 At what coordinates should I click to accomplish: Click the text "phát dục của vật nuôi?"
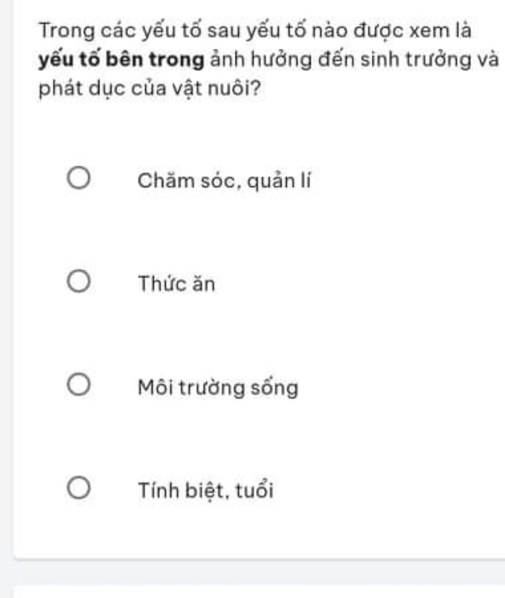(150, 89)
